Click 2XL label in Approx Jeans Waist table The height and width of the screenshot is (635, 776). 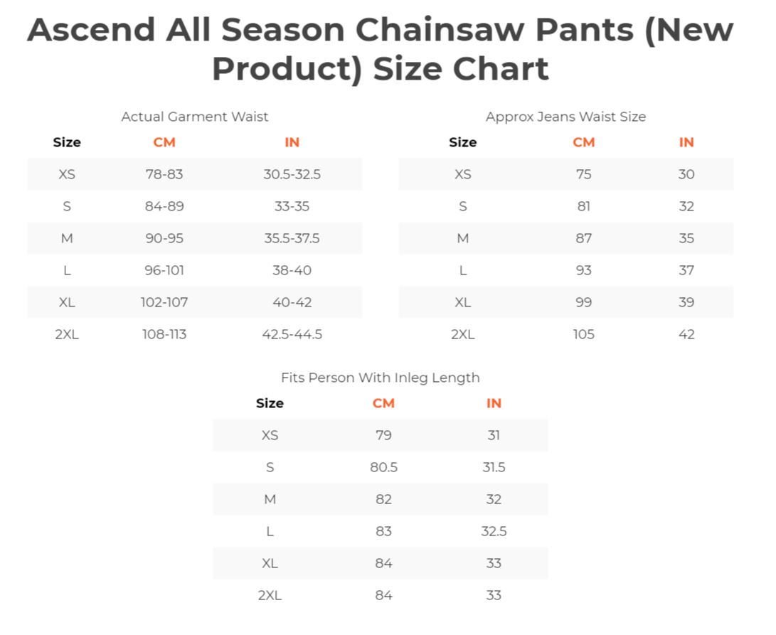click(462, 334)
